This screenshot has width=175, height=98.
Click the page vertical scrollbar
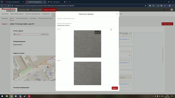(163, 55)
